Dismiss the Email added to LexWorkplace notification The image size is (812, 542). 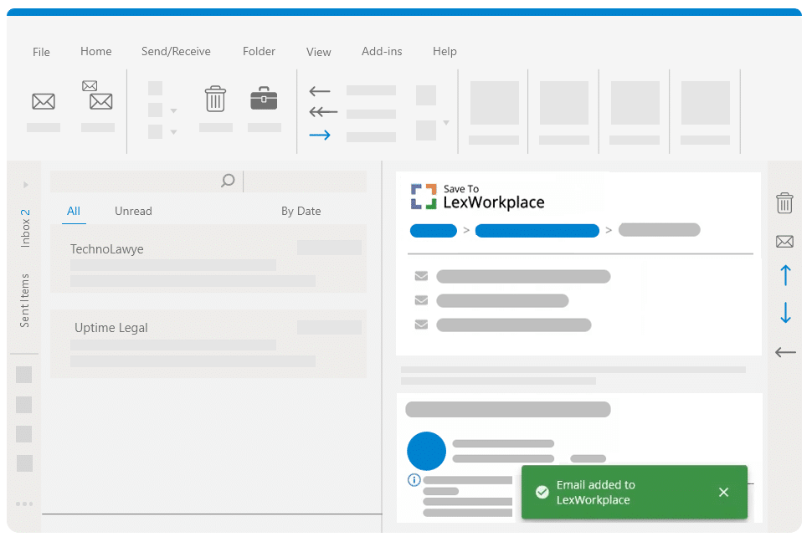click(723, 492)
